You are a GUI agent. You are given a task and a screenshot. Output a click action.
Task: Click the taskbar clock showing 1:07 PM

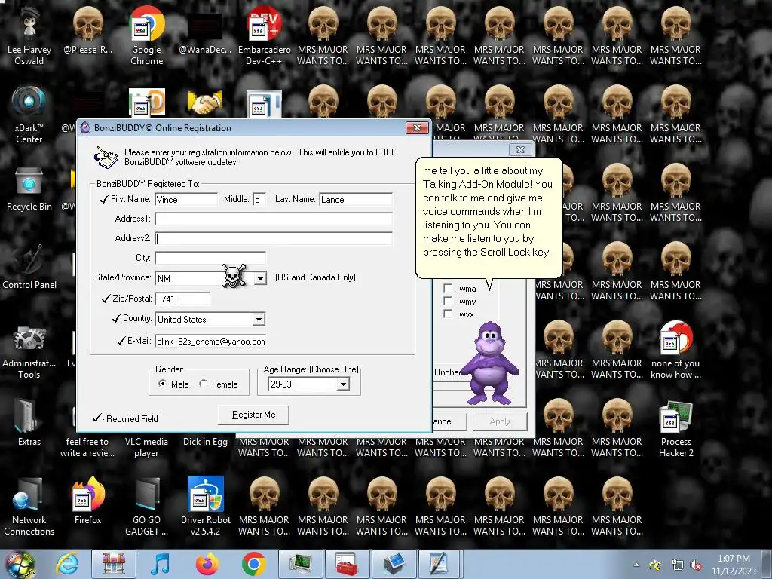point(734,565)
